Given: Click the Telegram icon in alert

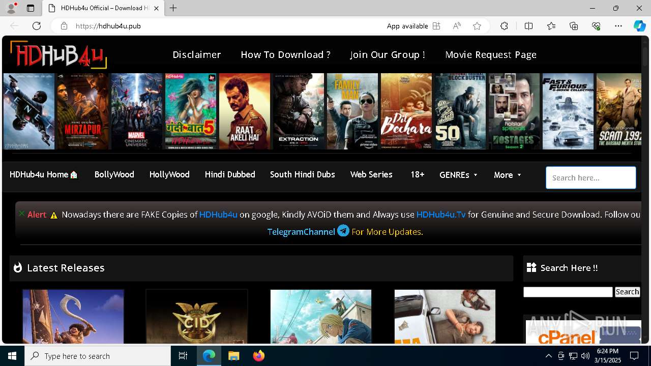Looking at the screenshot, I should tap(343, 231).
